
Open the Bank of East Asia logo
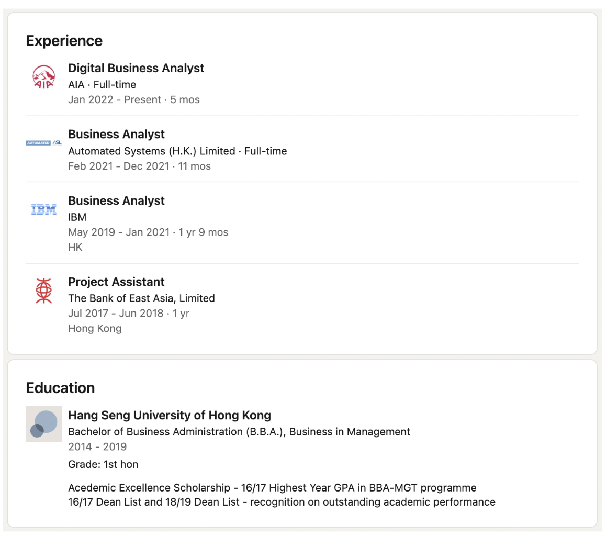(x=44, y=291)
